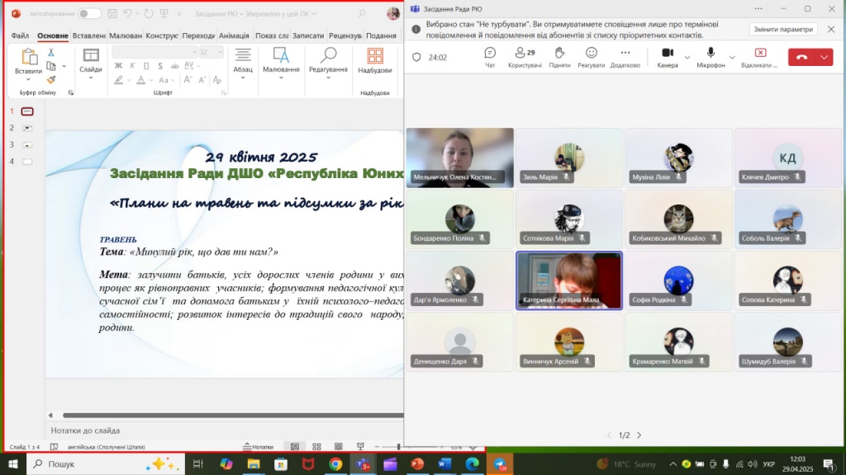Expand the leave call options arrow
This screenshot has width=846, height=475.
825,57
